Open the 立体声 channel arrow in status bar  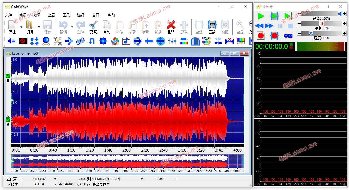tap(21, 179)
